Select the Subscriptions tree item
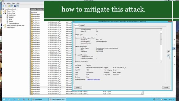The height and width of the screenshot is (101, 179). click(11, 27)
